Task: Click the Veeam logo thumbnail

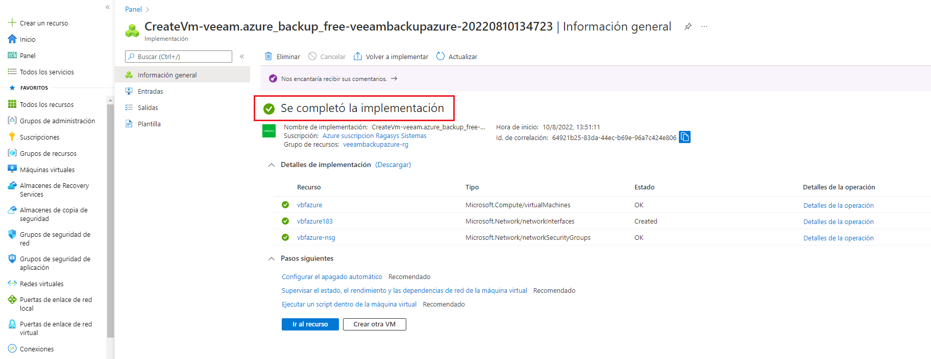Action: pyautogui.click(x=269, y=131)
